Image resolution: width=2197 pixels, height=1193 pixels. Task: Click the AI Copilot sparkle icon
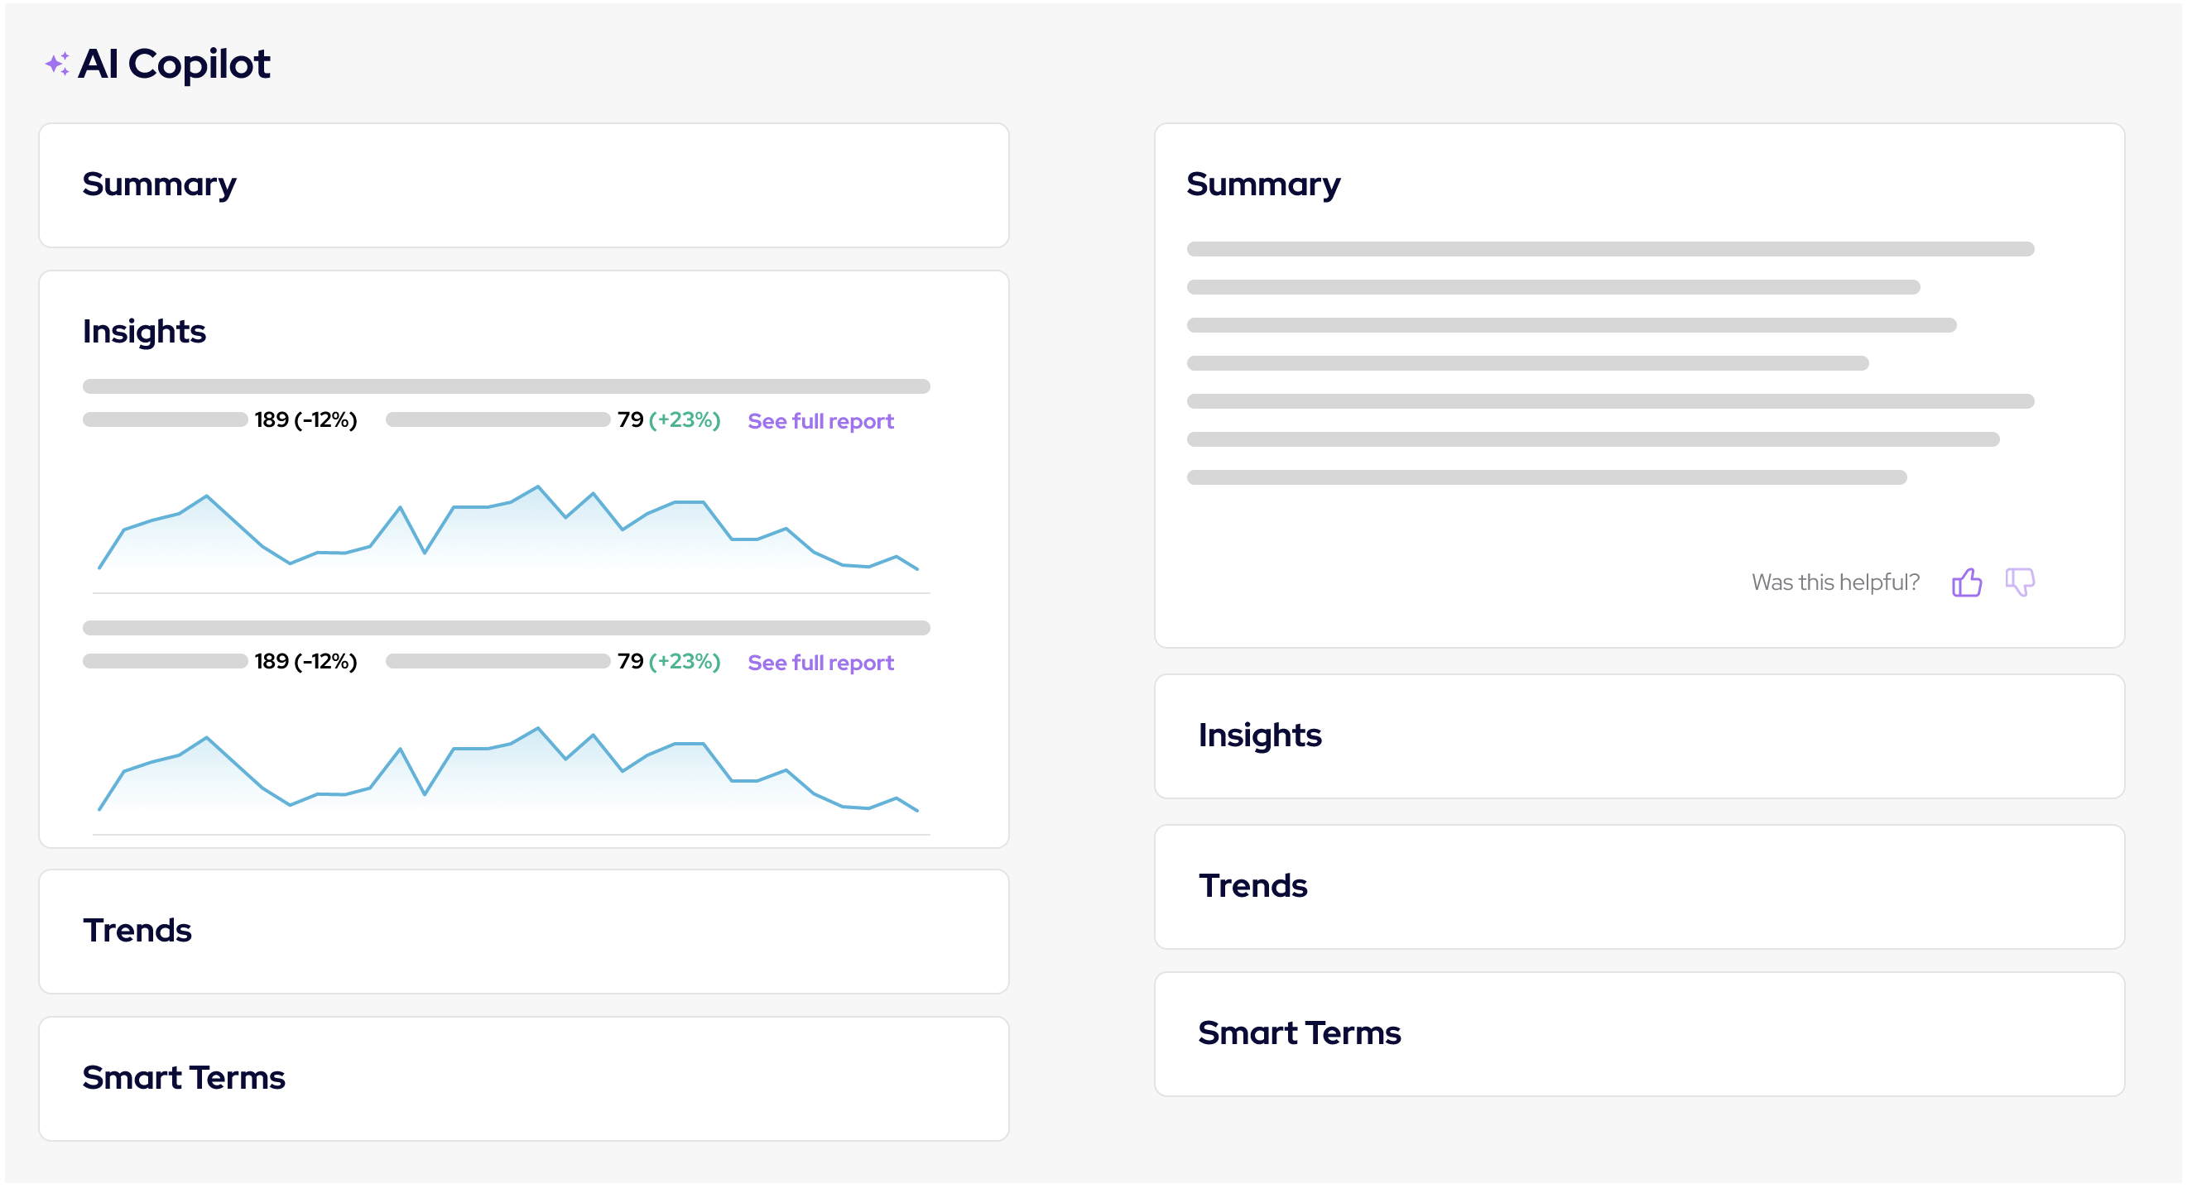[58, 64]
